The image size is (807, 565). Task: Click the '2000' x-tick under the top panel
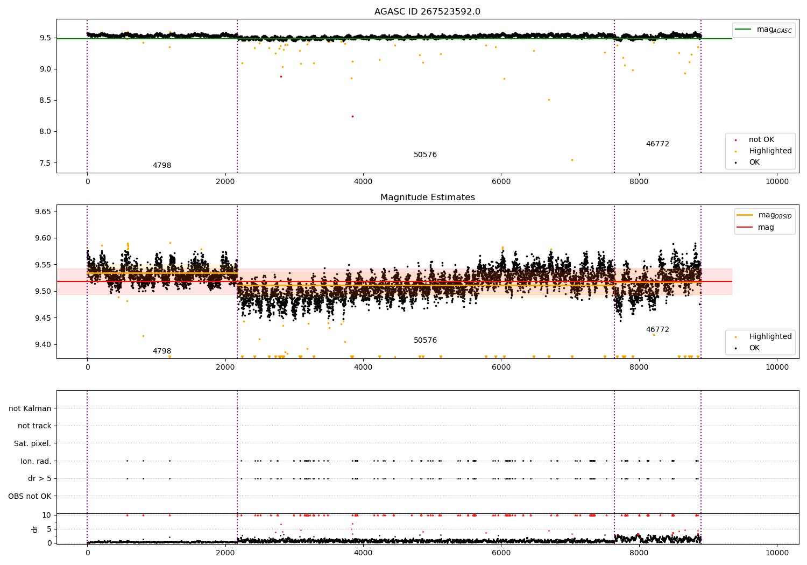(x=225, y=182)
